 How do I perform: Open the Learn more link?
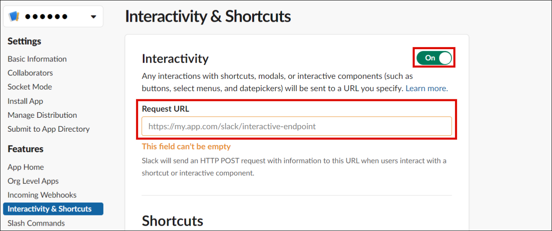pyautogui.click(x=427, y=88)
